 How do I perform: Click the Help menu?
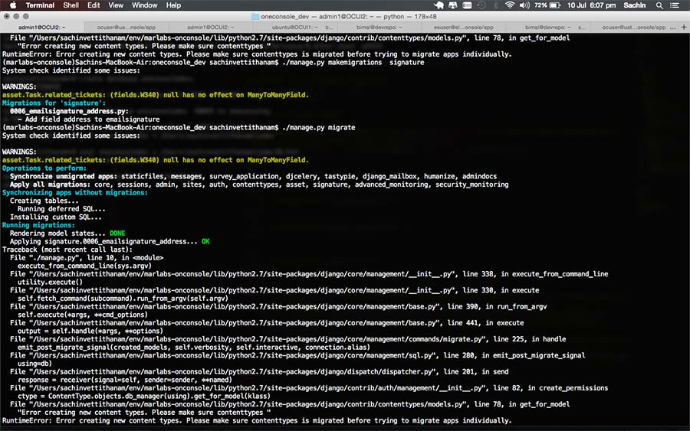pyautogui.click(x=174, y=5)
